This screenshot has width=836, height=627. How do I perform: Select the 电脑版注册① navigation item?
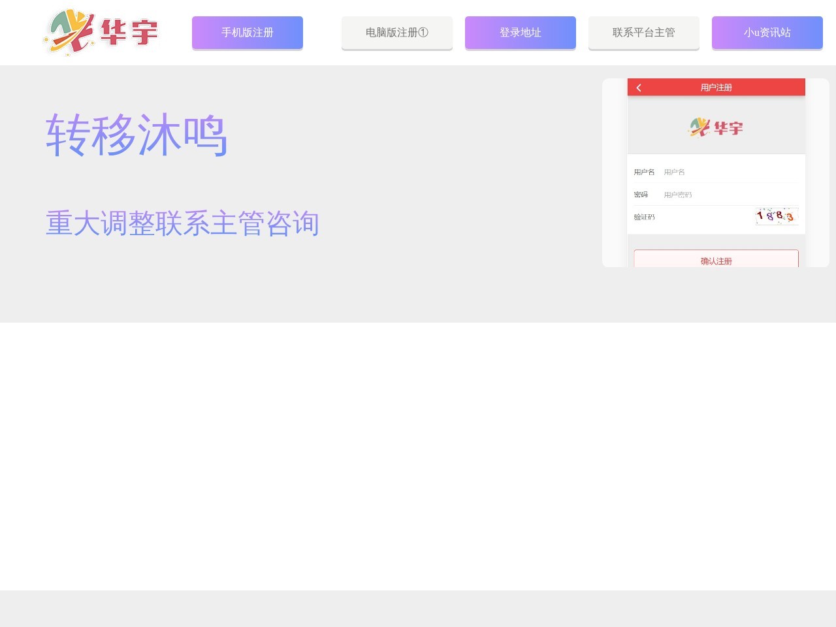396,32
